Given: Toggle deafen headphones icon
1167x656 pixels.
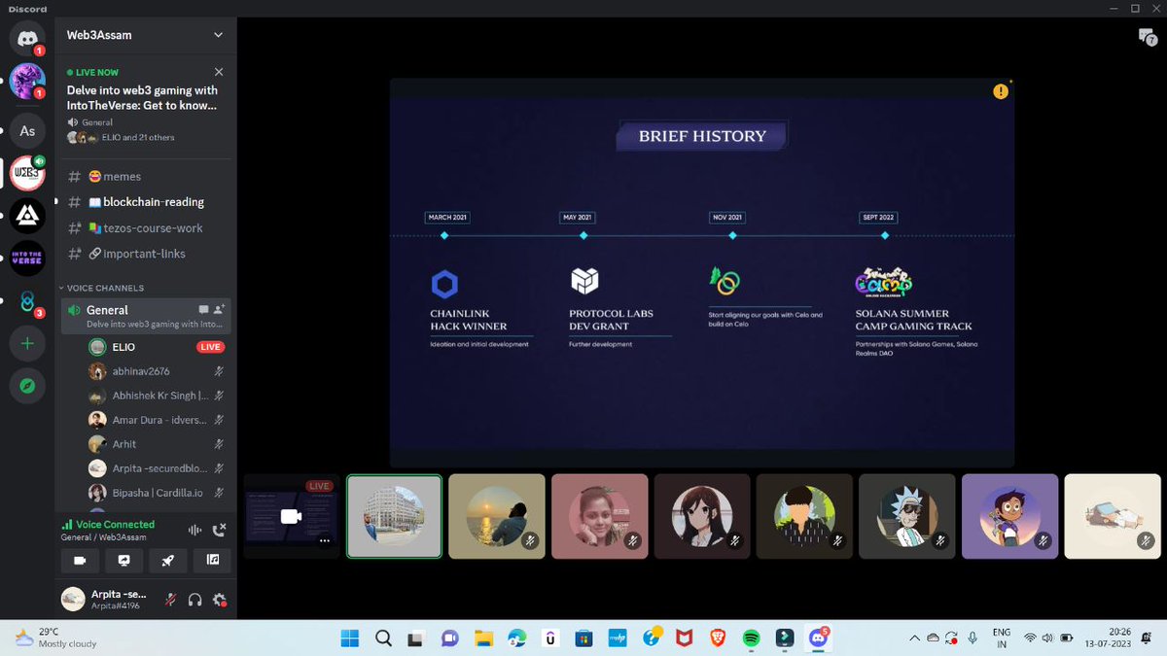Looking at the screenshot, I should (x=195, y=600).
